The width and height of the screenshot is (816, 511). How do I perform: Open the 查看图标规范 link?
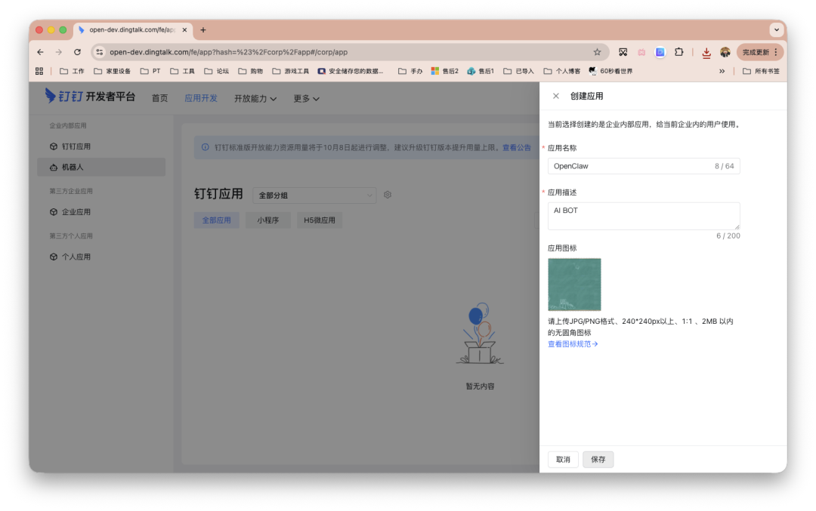tap(572, 343)
